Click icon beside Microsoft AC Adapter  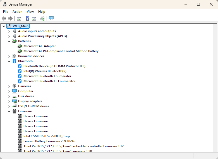coord(20,46)
